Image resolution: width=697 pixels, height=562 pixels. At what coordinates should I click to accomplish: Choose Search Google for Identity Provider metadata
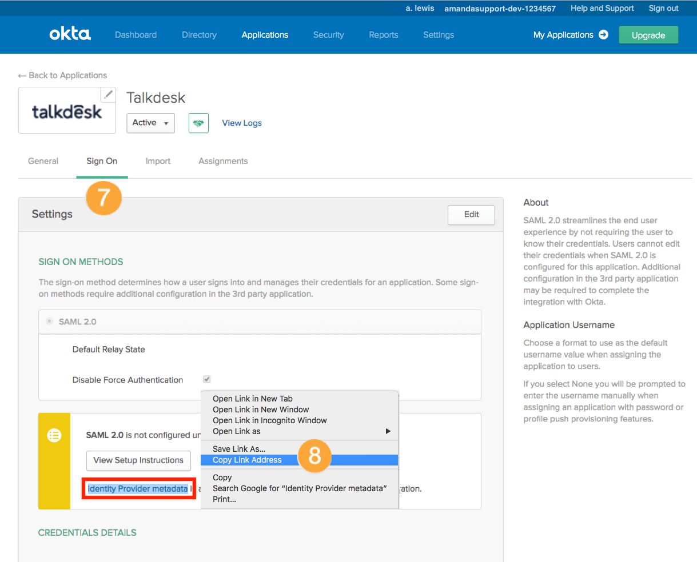click(x=300, y=488)
